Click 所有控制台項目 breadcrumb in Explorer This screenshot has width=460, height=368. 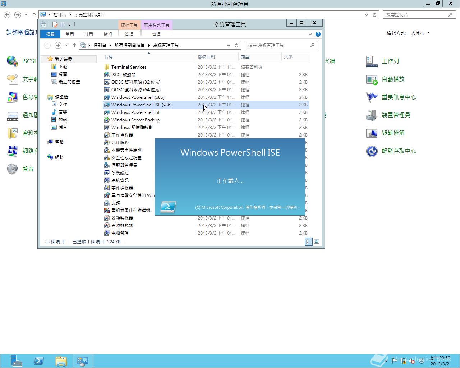tap(129, 45)
